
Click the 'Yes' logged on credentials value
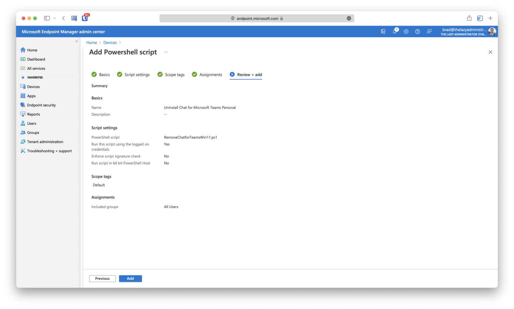point(167,144)
